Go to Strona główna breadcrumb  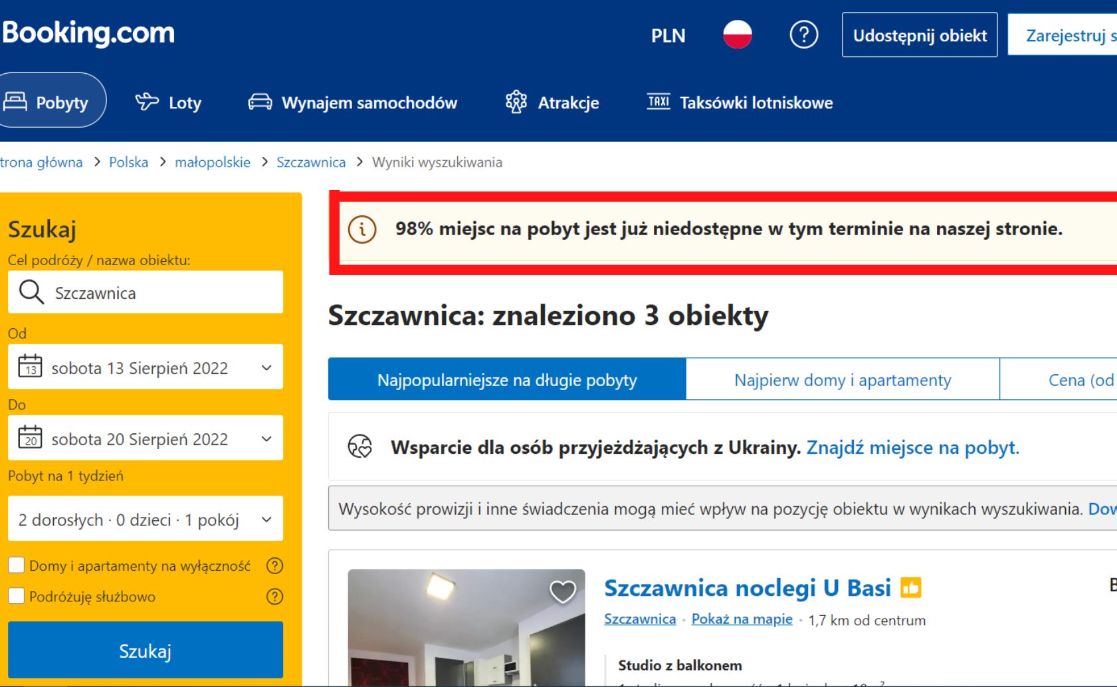point(41,162)
